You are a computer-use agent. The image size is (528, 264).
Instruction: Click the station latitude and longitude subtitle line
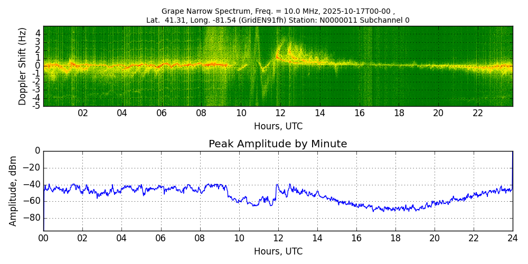(278, 20)
